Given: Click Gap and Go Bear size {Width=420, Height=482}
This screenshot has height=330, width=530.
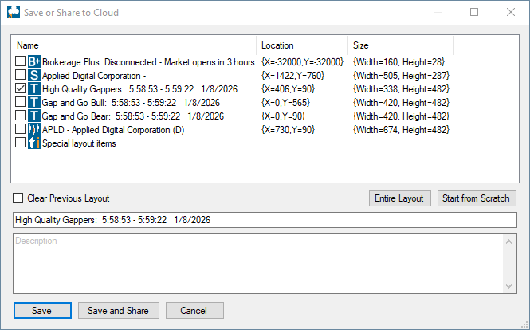Looking at the screenshot, I should click(401, 116).
